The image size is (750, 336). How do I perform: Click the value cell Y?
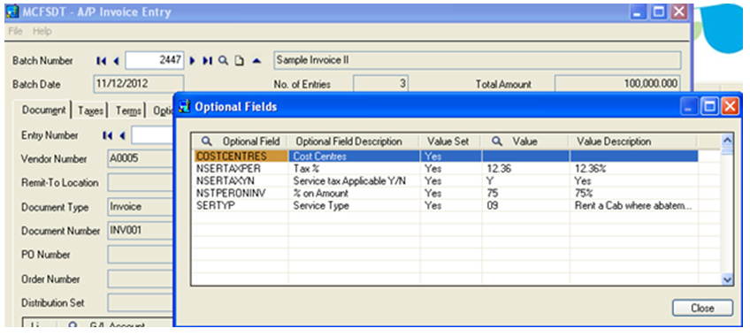[525, 181]
